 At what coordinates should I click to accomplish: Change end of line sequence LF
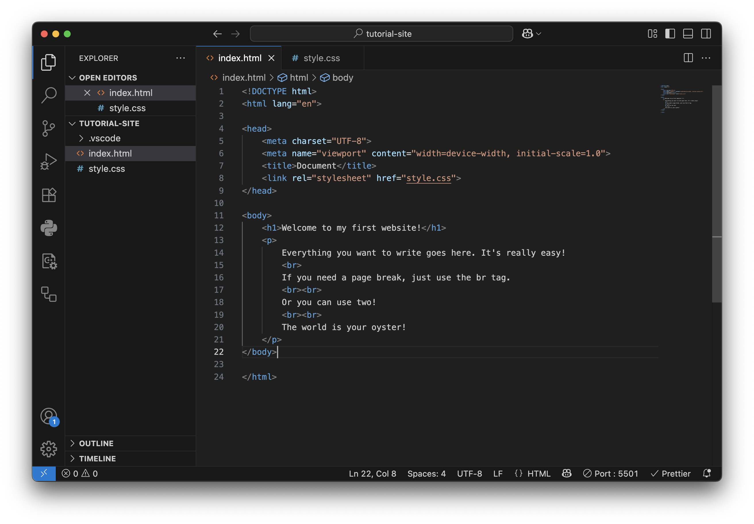(497, 473)
